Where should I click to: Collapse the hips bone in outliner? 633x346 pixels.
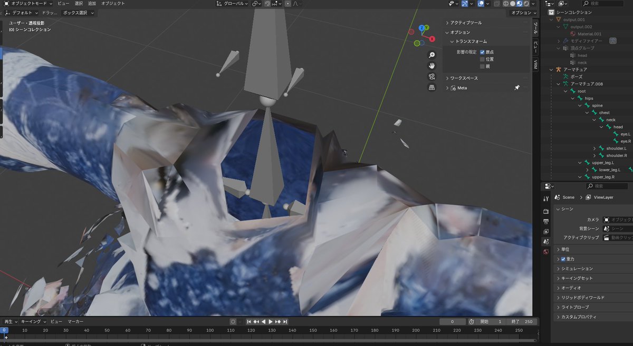click(573, 98)
